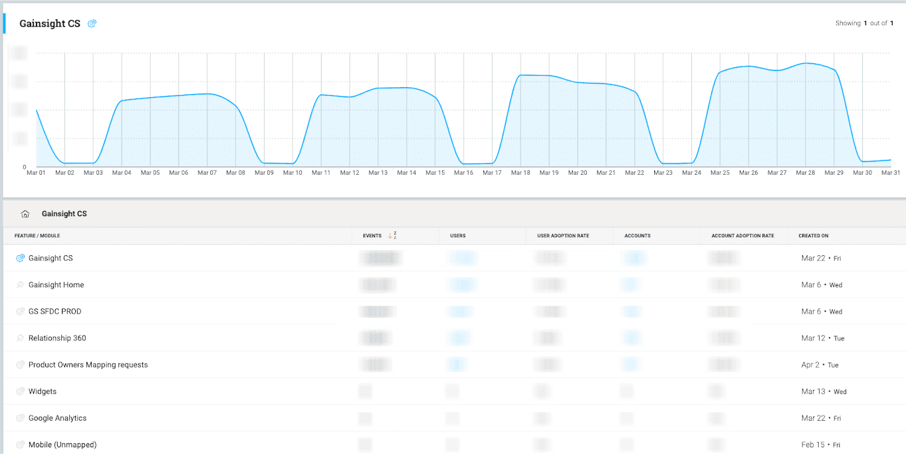The image size is (906, 454).
Task: Toggle the Events column sort arrow
Action: (x=392, y=235)
